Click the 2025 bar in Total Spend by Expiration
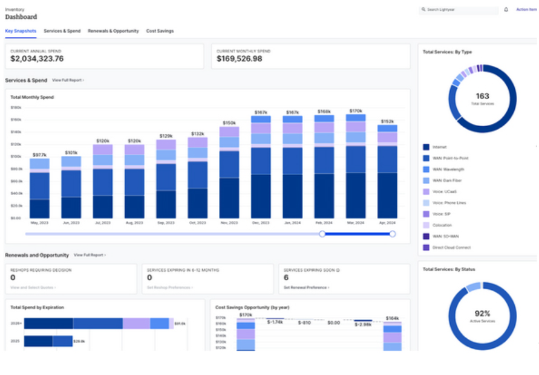This screenshot has height=375, width=539. [x=48, y=341]
